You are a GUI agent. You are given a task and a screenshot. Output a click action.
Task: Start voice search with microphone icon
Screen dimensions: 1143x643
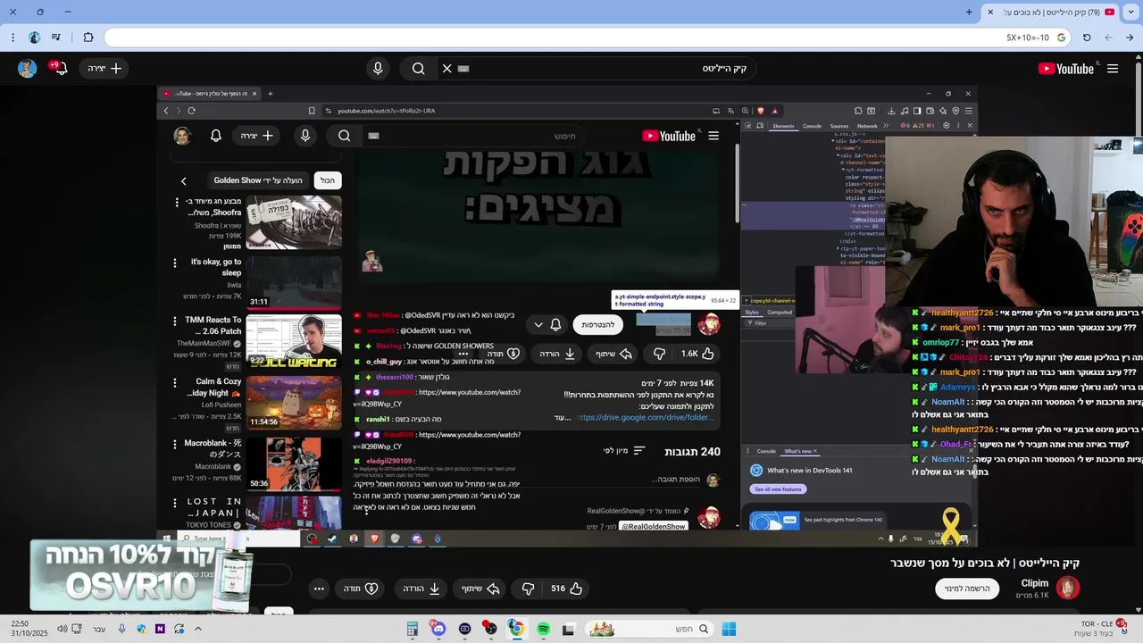click(x=378, y=69)
